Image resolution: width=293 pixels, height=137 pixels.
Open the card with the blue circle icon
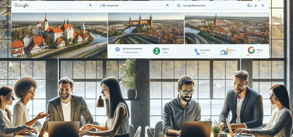click(128, 51)
